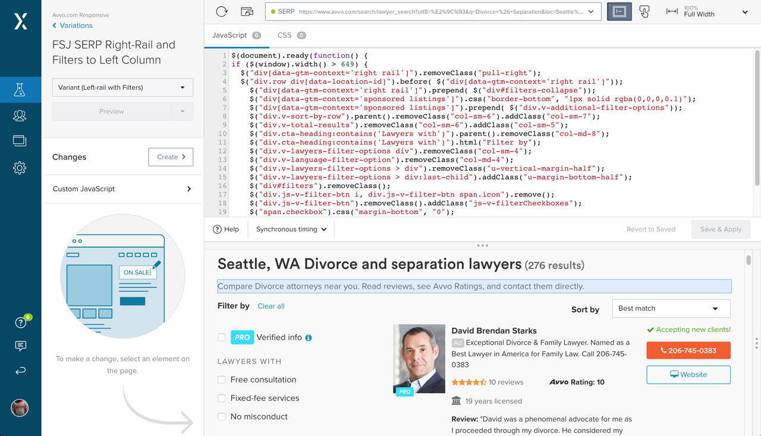
Task: Click the Website button
Action: [x=688, y=375]
